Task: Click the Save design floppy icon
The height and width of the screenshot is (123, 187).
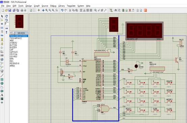Action: click(10, 10)
